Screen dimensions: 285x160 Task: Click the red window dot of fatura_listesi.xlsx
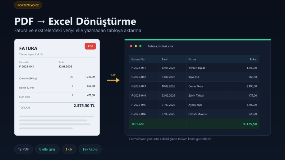coord(131,46)
